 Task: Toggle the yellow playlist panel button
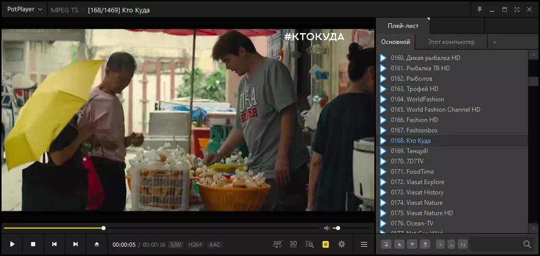pos(326,244)
